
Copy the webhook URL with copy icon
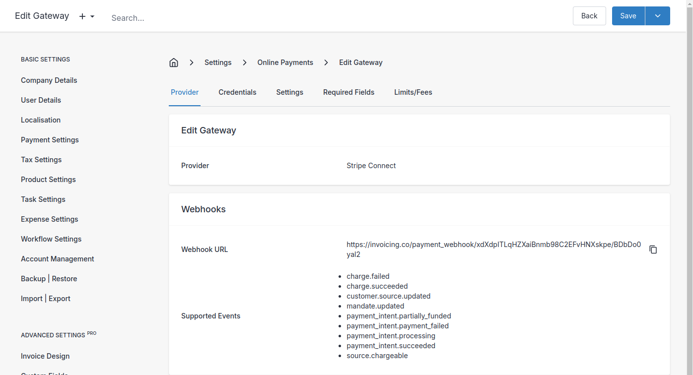click(653, 250)
